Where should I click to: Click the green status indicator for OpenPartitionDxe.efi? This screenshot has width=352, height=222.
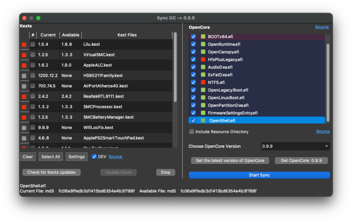click(x=203, y=105)
